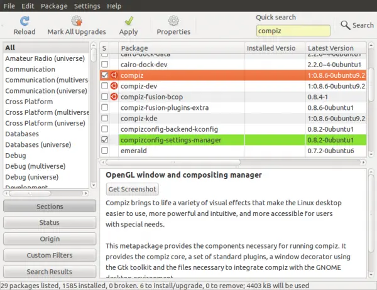This screenshot has width=377, height=290.
Task: Uncheck compizconfig-settings-manager checkbox
Action: (x=104, y=139)
